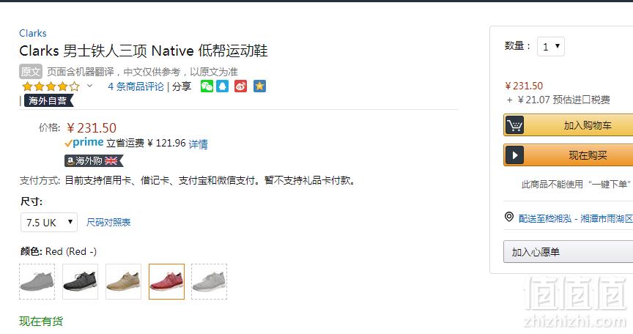This screenshot has width=633, height=334.
Task: Share product via WeChat icon
Action: (207, 86)
